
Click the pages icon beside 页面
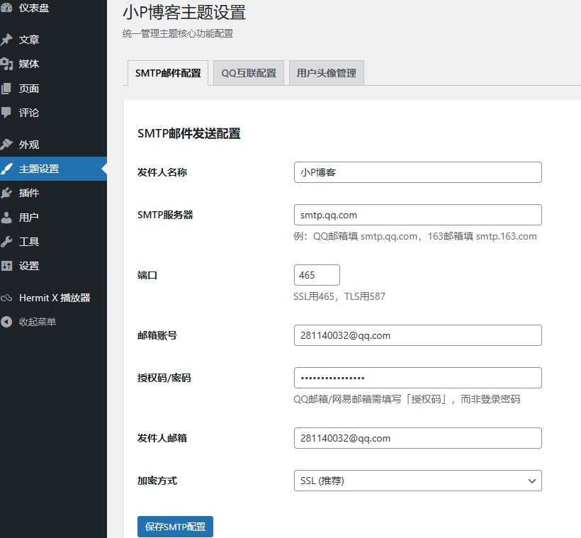tap(6, 89)
